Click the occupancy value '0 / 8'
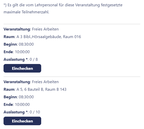 [34, 59]
